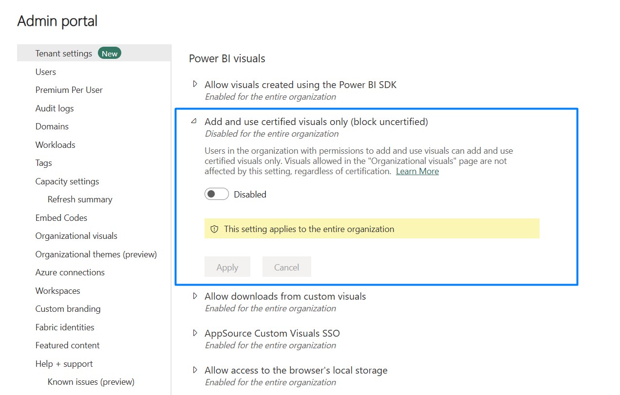Click the New badge beside Tenant settings
The width and height of the screenshot is (620, 395).
pyautogui.click(x=110, y=54)
